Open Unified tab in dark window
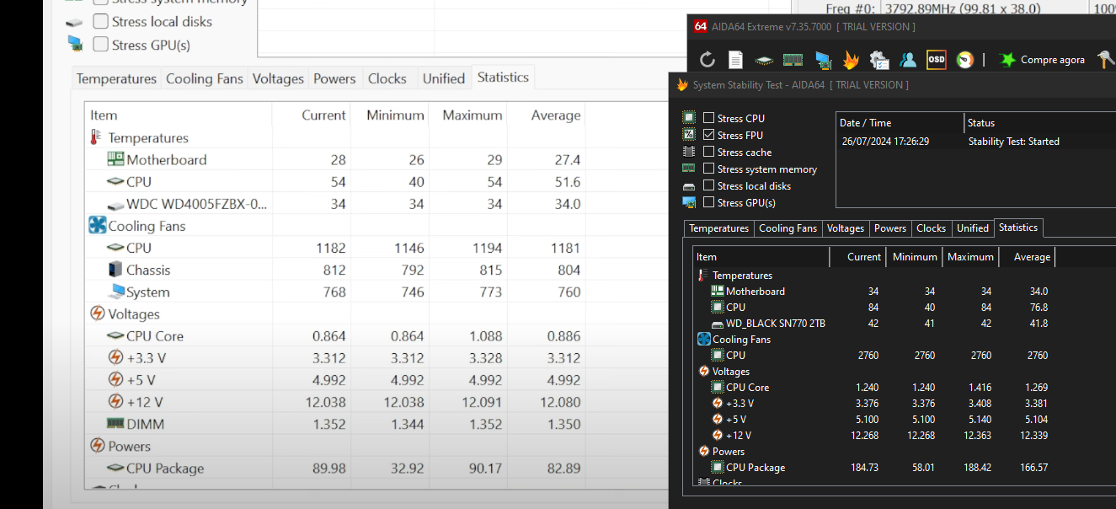 (973, 228)
